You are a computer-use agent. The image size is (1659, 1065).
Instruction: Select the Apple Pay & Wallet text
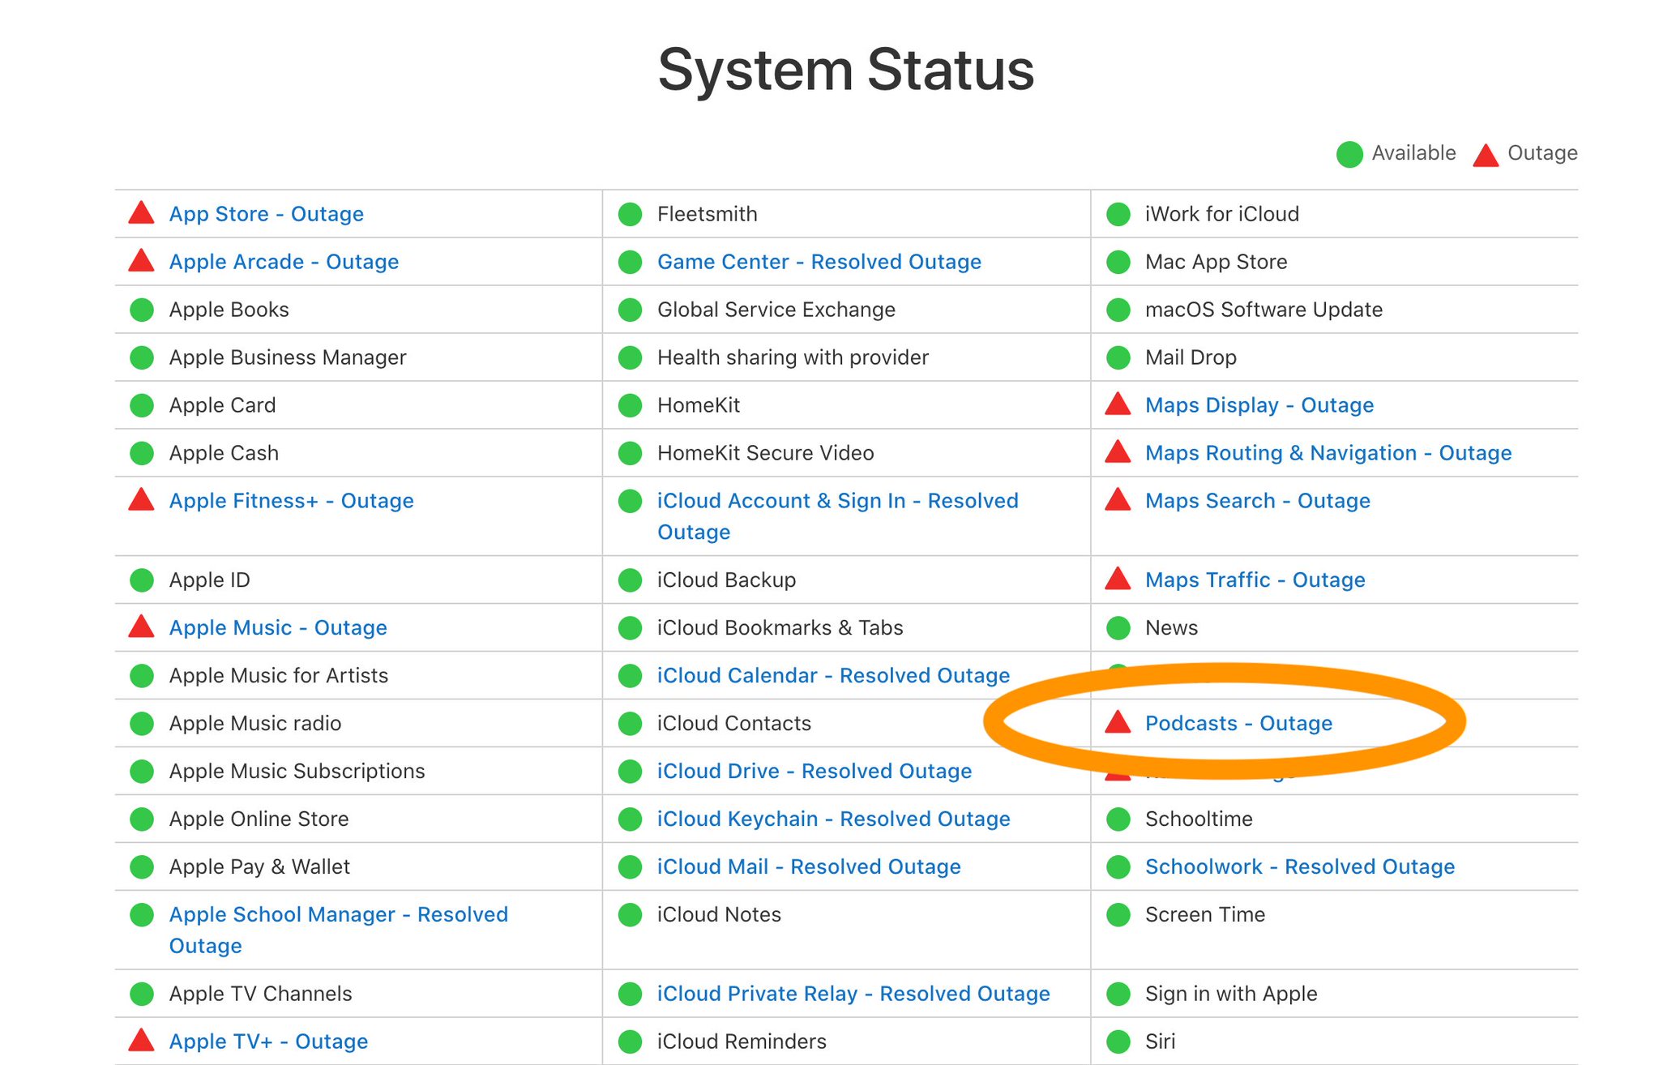(259, 867)
